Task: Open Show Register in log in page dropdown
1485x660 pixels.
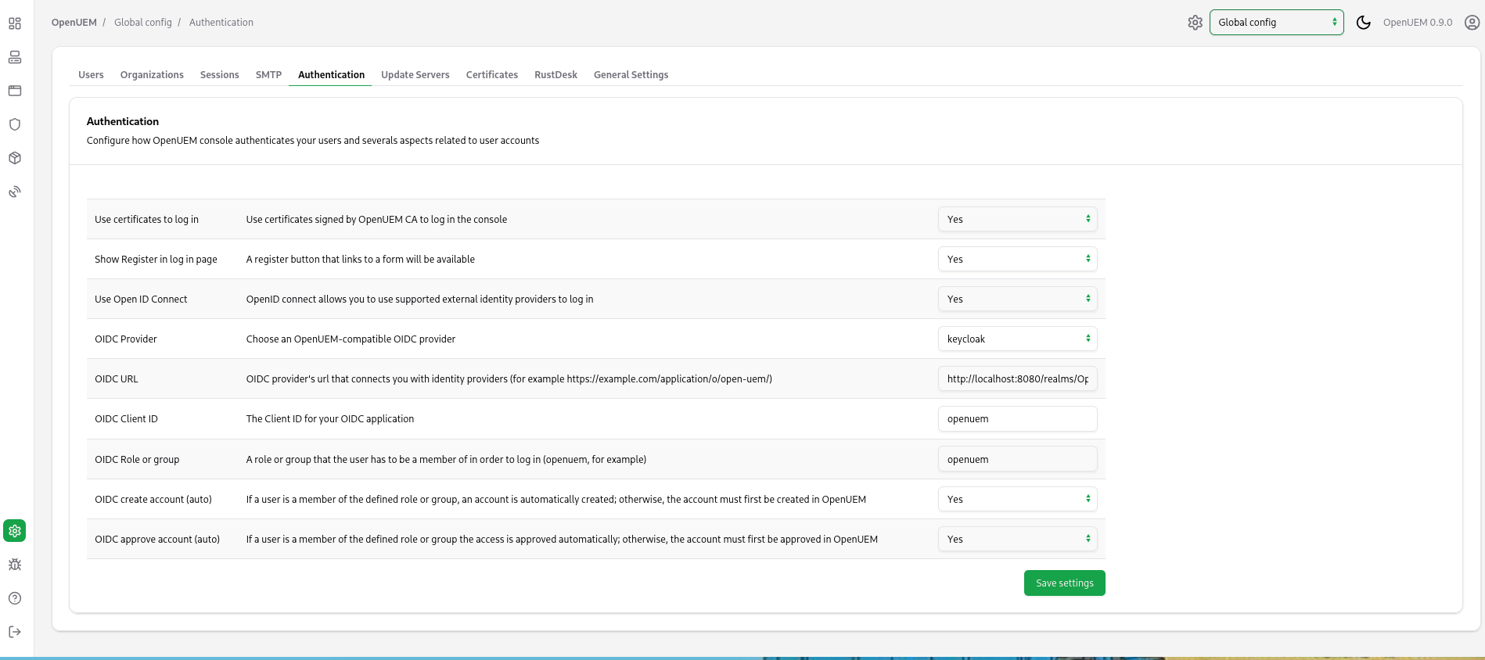Action: 1017,259
